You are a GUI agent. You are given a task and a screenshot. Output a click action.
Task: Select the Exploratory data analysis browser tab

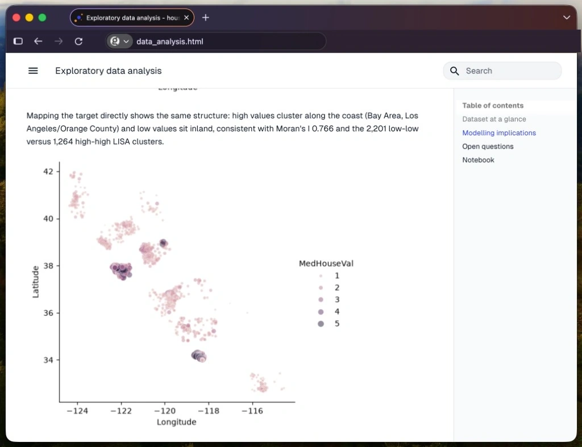pyautogui.click(x=132, y=18)
